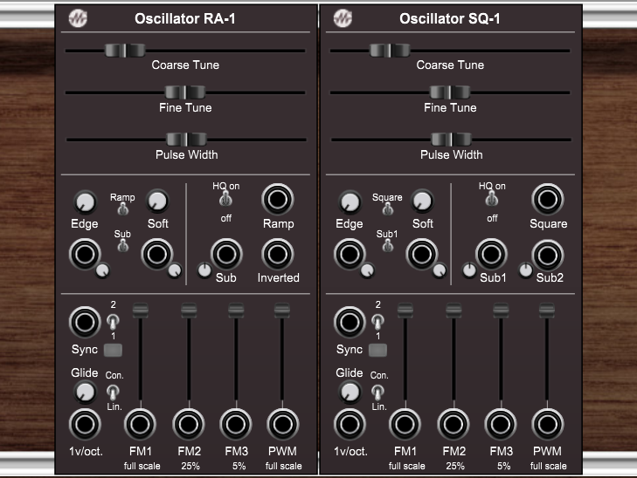The image size is (637, 478).
Task: Click the Edge modulation jack on RA-1
Action: coord(85,254)
